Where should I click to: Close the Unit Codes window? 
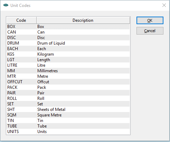(x=164, y=5)
